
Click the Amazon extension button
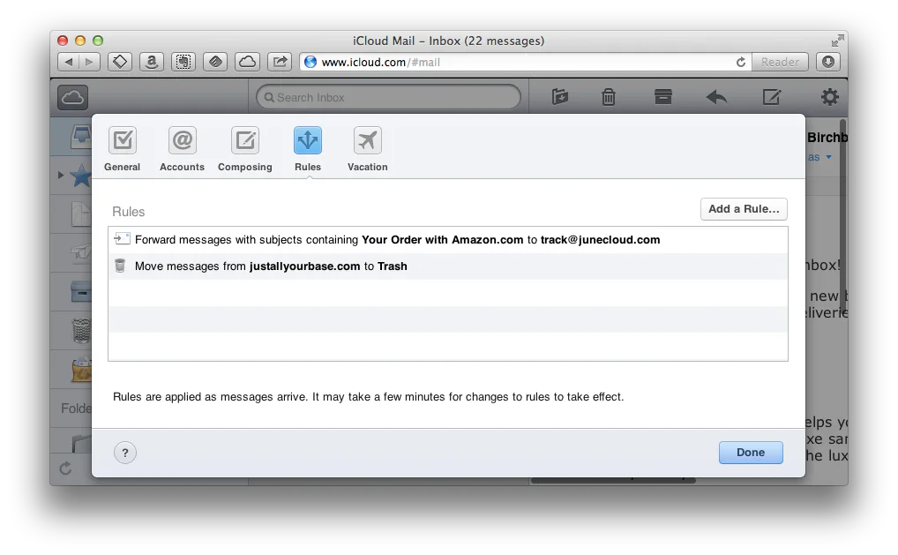(152, 62)
